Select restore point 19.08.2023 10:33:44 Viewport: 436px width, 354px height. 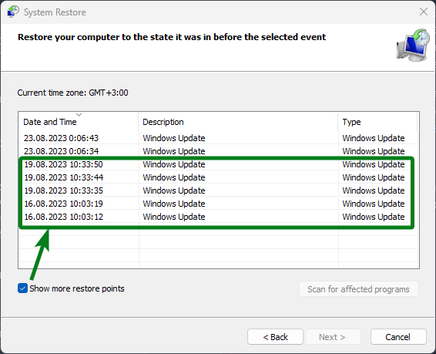pos(218,177)
